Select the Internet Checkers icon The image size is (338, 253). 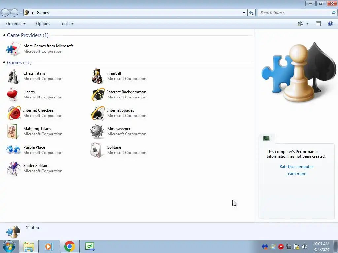(14, 113)
